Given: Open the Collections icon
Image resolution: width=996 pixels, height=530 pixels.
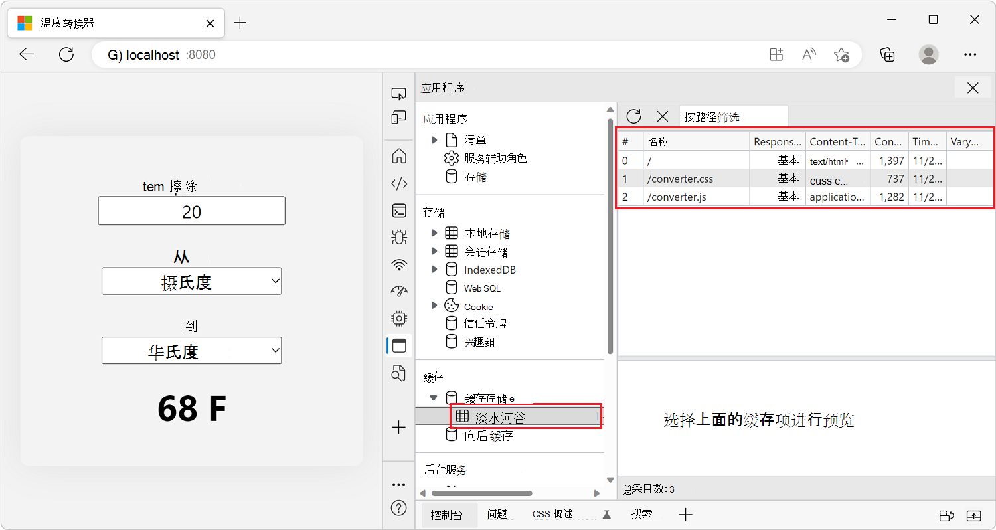Looking at the screenshot, I should (x=888, y=54).
